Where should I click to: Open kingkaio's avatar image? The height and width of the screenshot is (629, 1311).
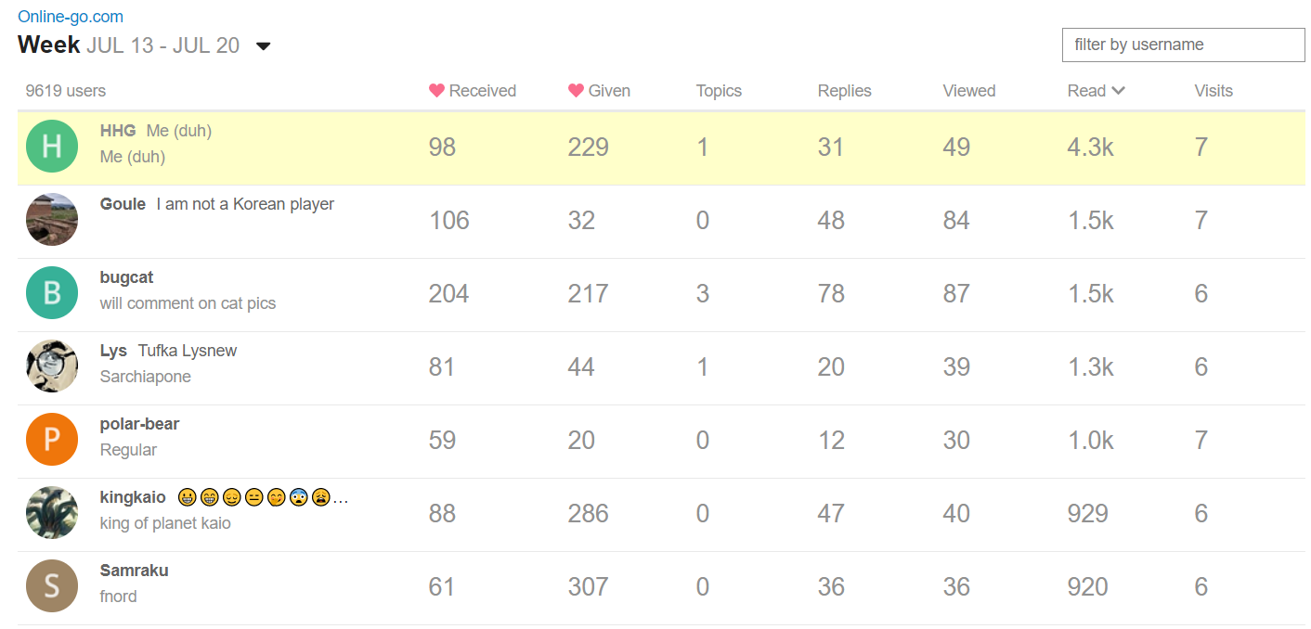[52, 513]
